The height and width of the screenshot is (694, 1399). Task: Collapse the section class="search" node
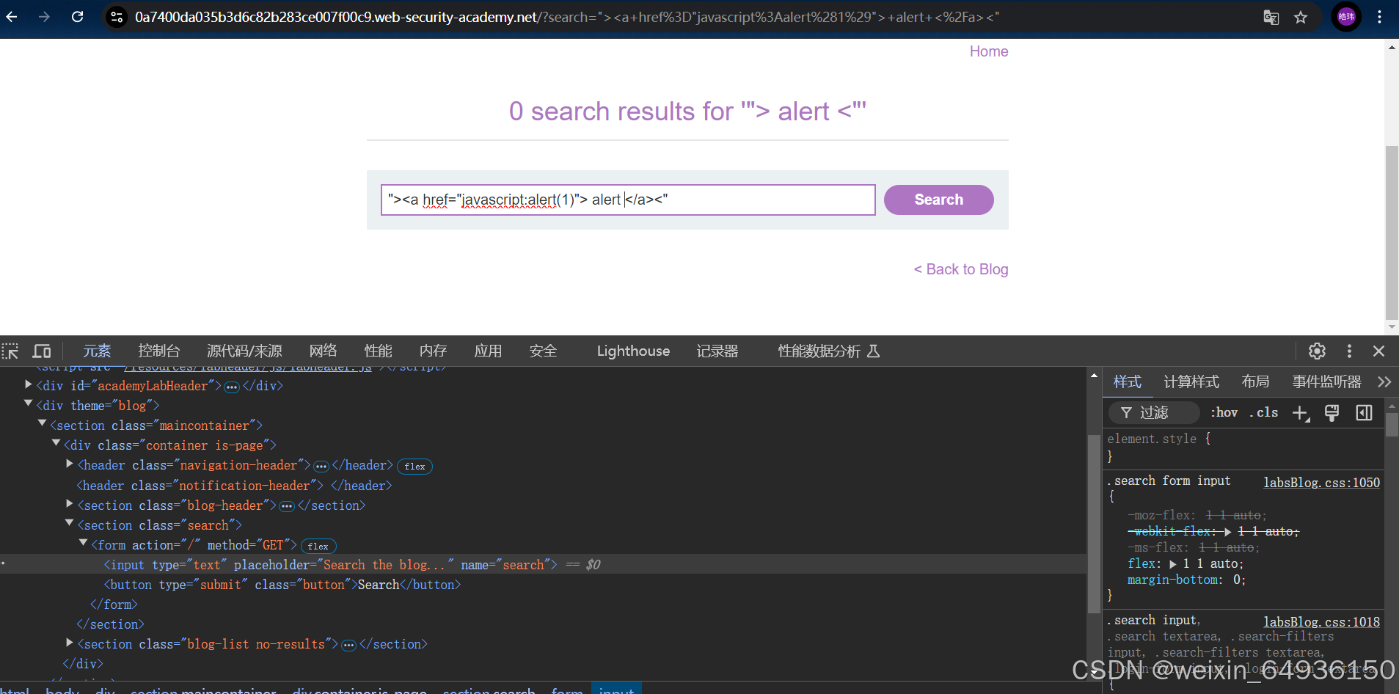tap(70, 523)
